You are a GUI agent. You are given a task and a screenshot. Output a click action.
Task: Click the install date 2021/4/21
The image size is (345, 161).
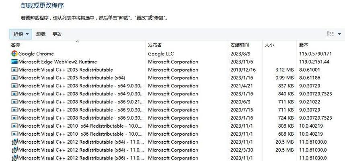click(x=242, y=86)
